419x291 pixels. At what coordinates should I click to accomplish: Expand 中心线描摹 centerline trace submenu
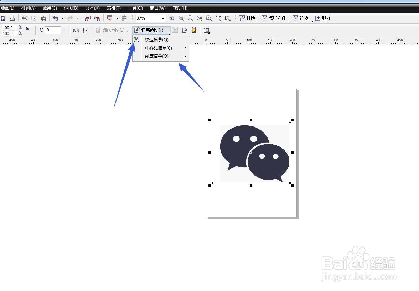tap(161, 48)
